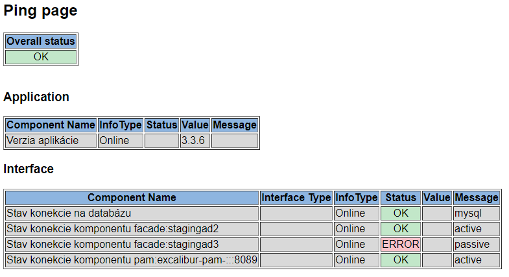Image resolution: width=509 pixels, height=277 pixels.
Task: Select the passive message cell
Action: [477, 245]
